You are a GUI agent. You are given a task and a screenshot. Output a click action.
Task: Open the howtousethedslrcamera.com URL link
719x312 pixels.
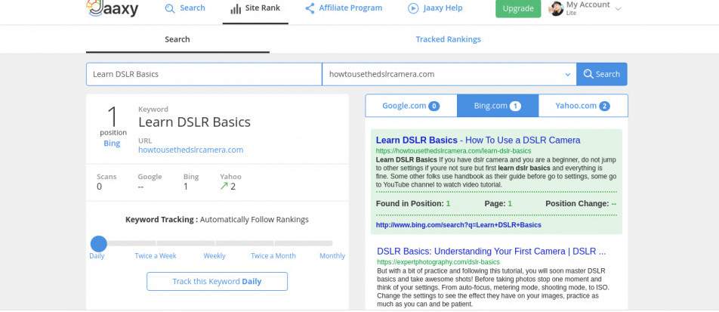click(191, 150)
